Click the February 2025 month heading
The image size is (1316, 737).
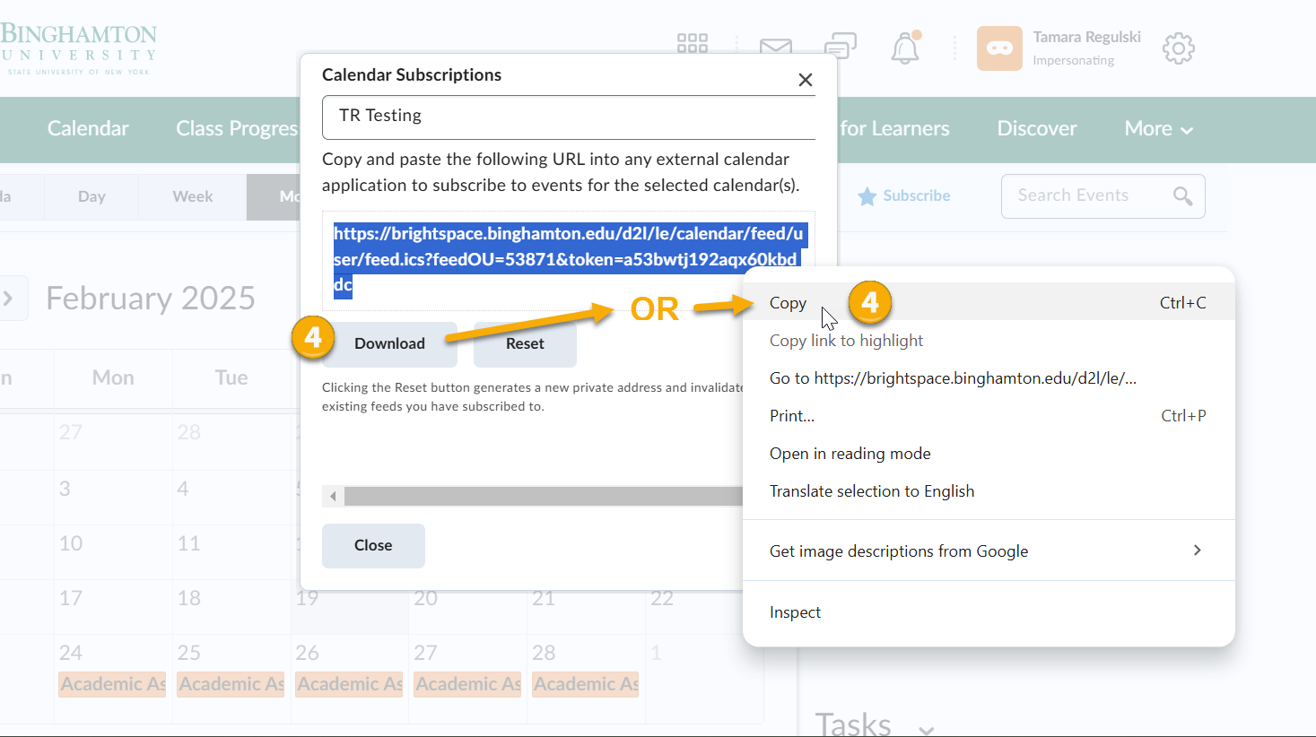(151, 299)
